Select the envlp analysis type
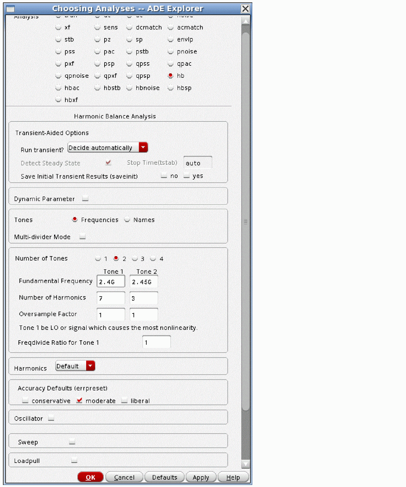 (x=171, y=39)
